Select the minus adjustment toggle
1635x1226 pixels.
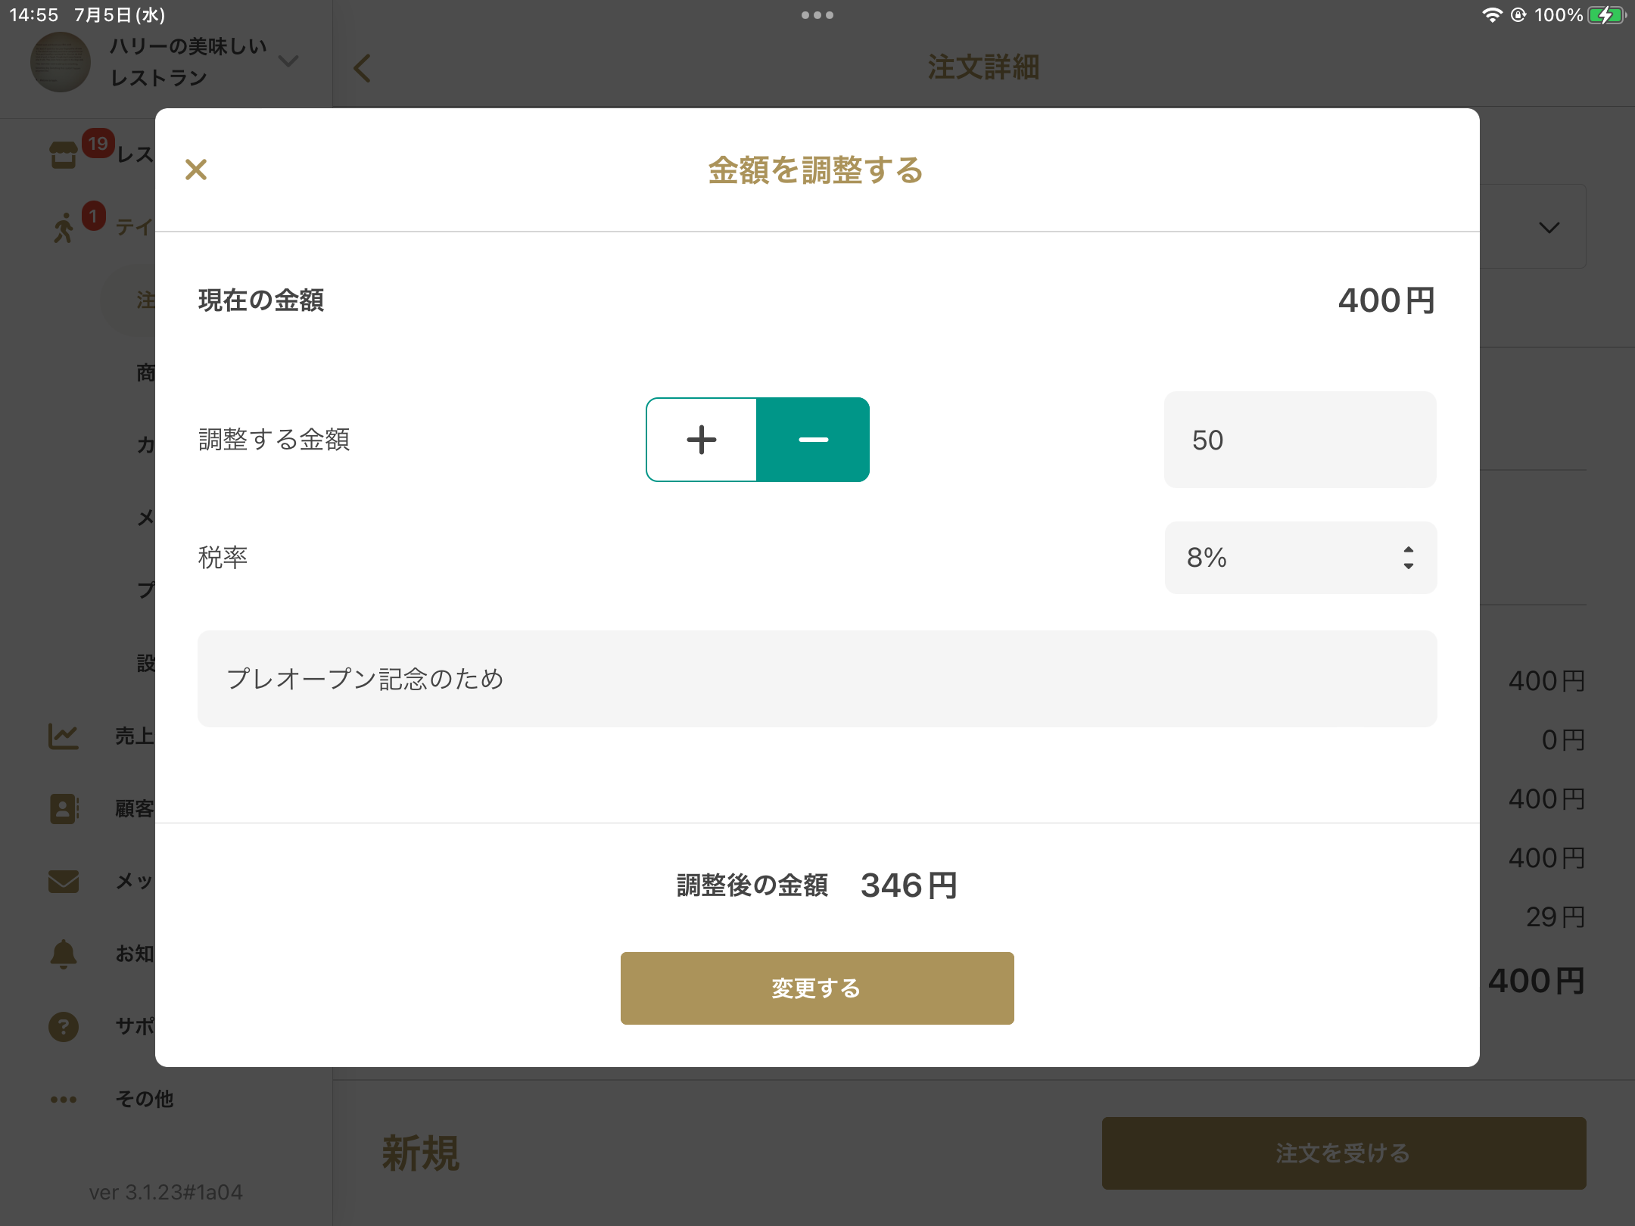tap(813, 440)
